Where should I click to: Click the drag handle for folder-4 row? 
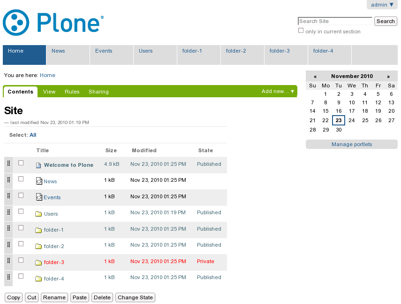pos(9,278)
